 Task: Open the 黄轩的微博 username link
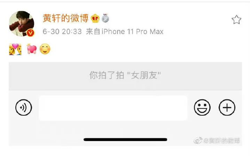(x=65, y=18)
